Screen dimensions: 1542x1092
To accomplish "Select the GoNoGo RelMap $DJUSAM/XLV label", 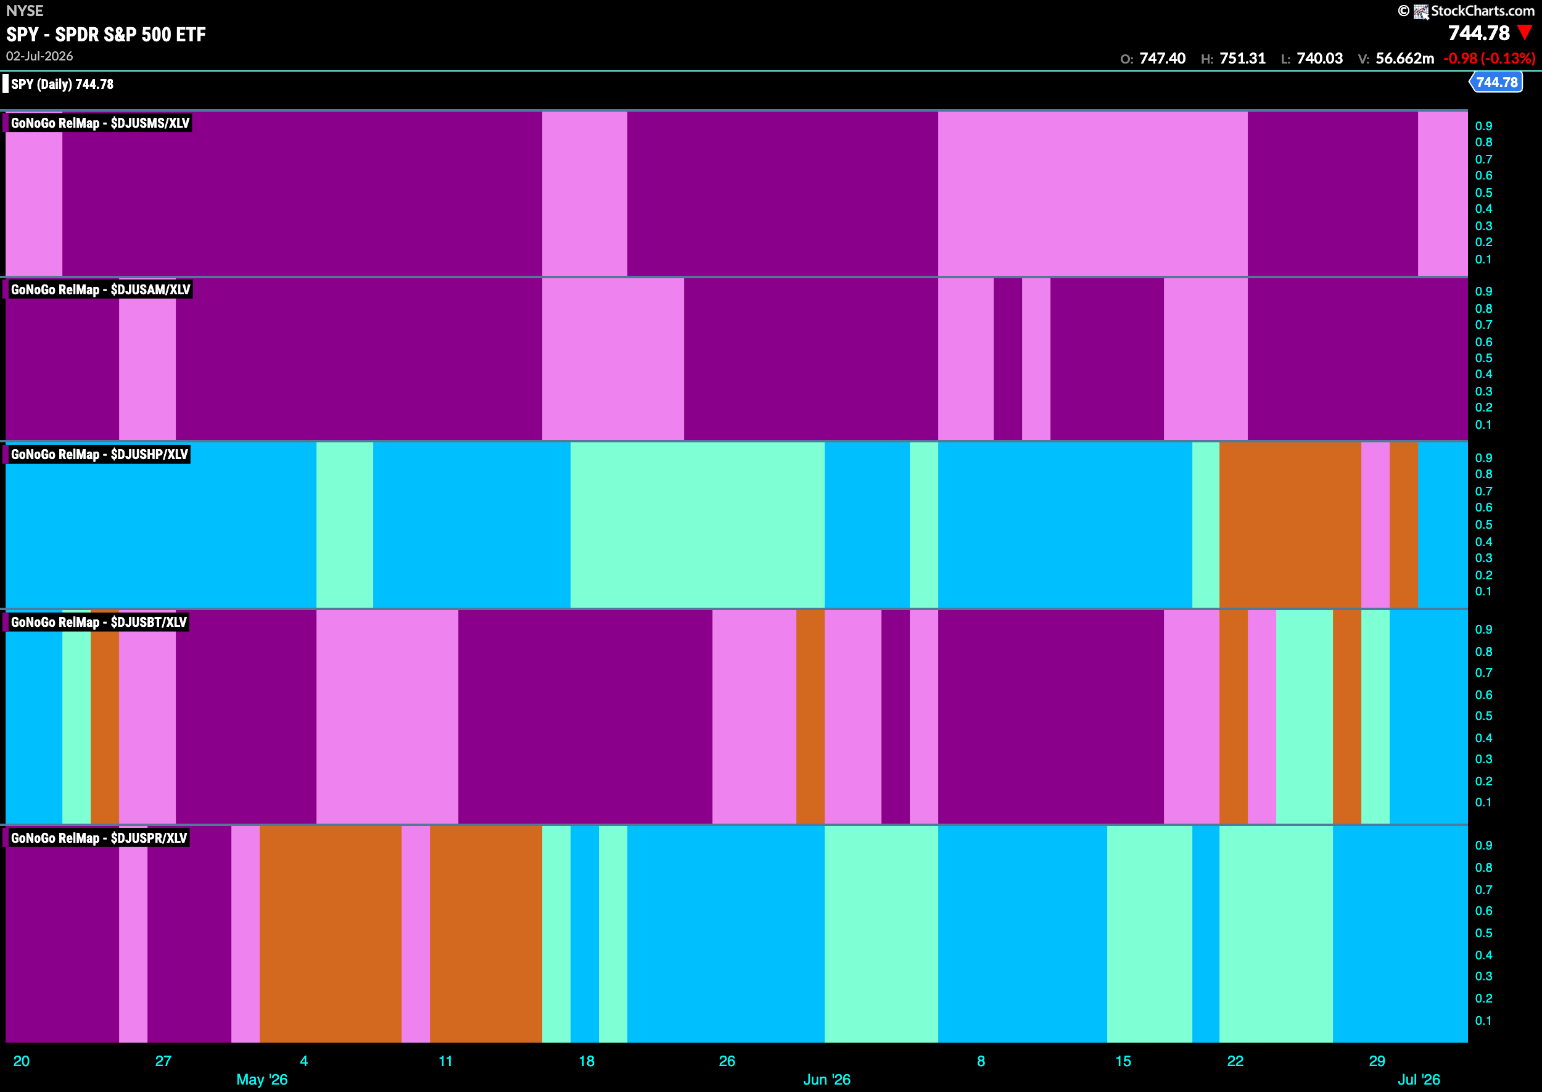I will (101, 290).
